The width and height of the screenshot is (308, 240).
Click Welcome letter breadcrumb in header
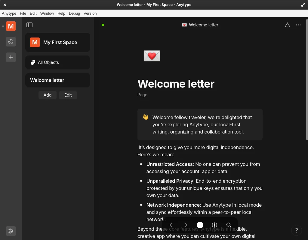coord(204,25)
